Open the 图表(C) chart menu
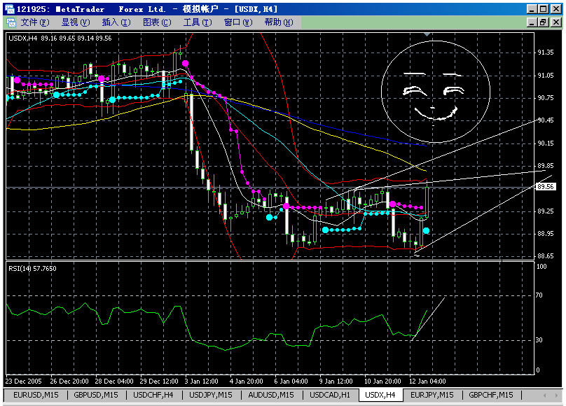The image size is (566, 406). pyautogui.click(x=157, y=22)
